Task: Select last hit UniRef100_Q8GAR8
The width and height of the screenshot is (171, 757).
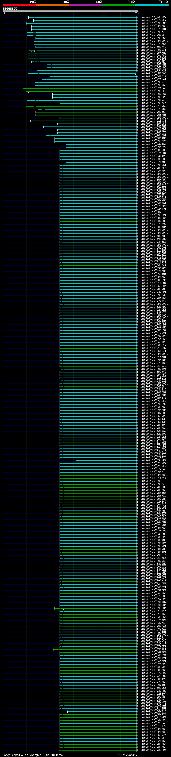Action: (153, 750)
